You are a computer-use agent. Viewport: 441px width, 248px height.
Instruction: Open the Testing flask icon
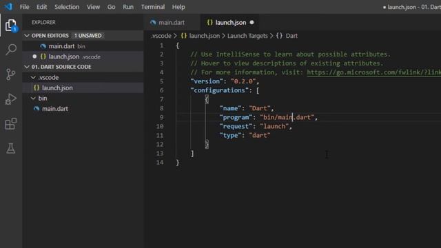click(11, 148)
